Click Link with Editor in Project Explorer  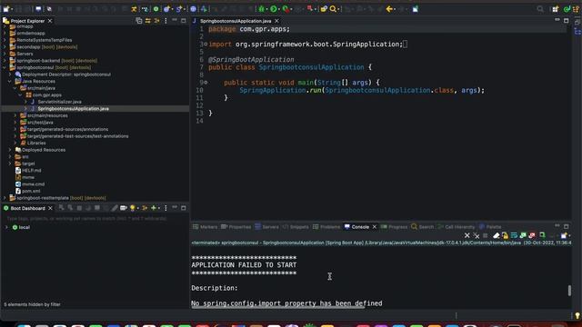coord(147,21)
